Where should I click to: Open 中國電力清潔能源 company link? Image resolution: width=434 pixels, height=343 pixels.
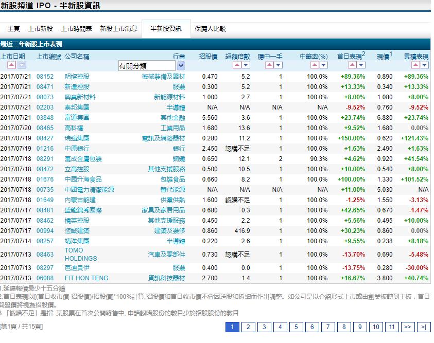(x=90, y=190)
